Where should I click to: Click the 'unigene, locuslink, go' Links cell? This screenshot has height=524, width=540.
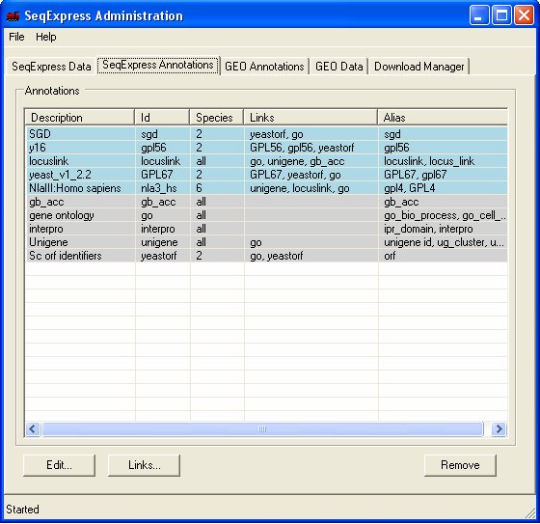click(311, 188)
